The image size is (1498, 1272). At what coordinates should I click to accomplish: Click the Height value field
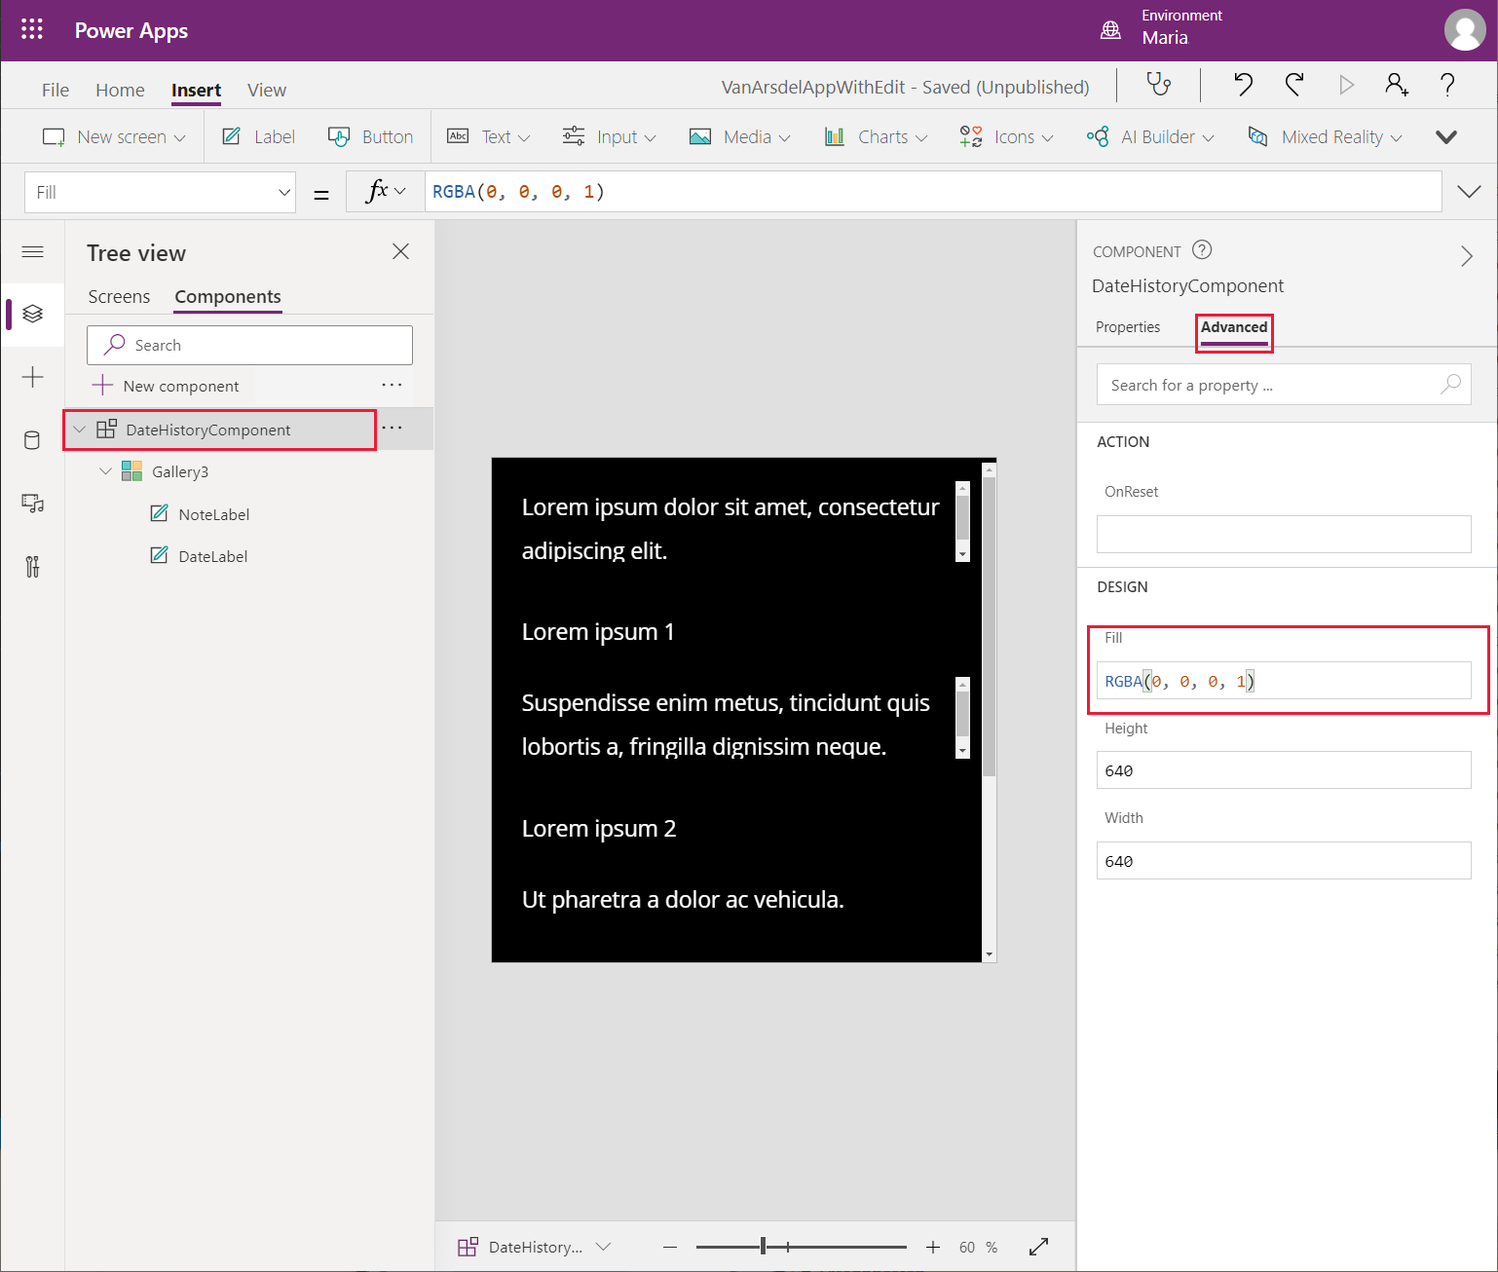[x=1284, y=770]
